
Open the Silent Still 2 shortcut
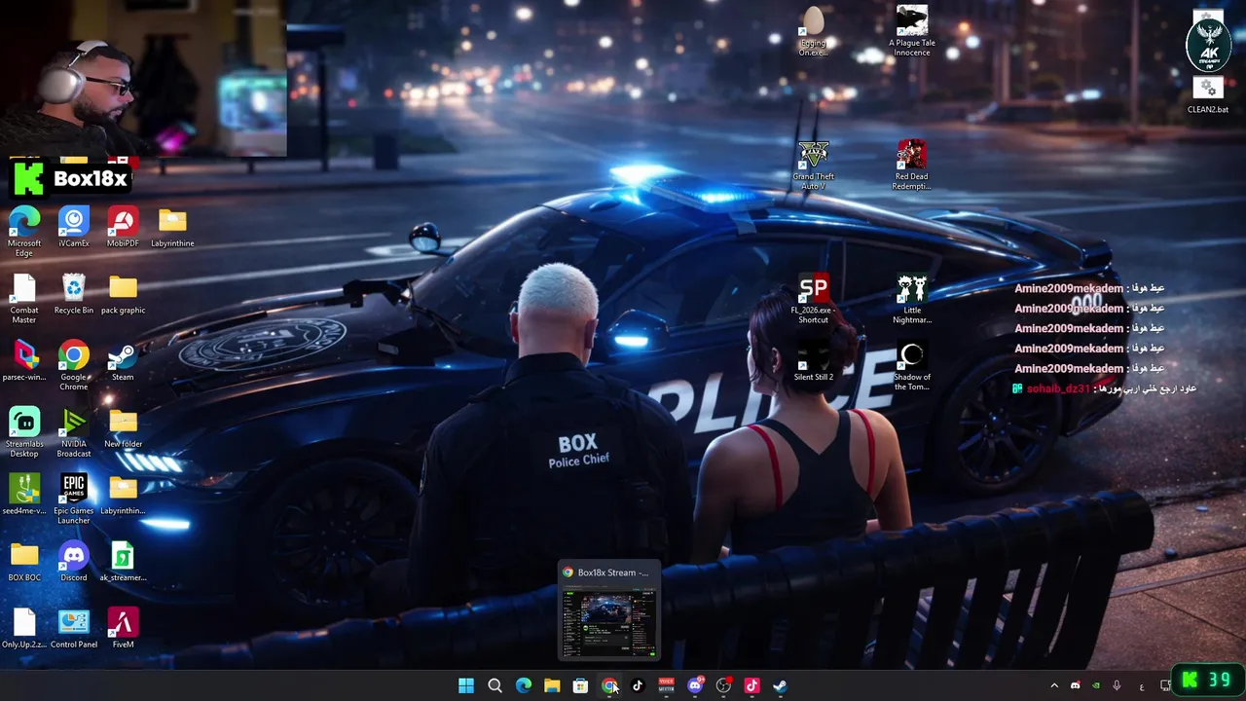813,361
